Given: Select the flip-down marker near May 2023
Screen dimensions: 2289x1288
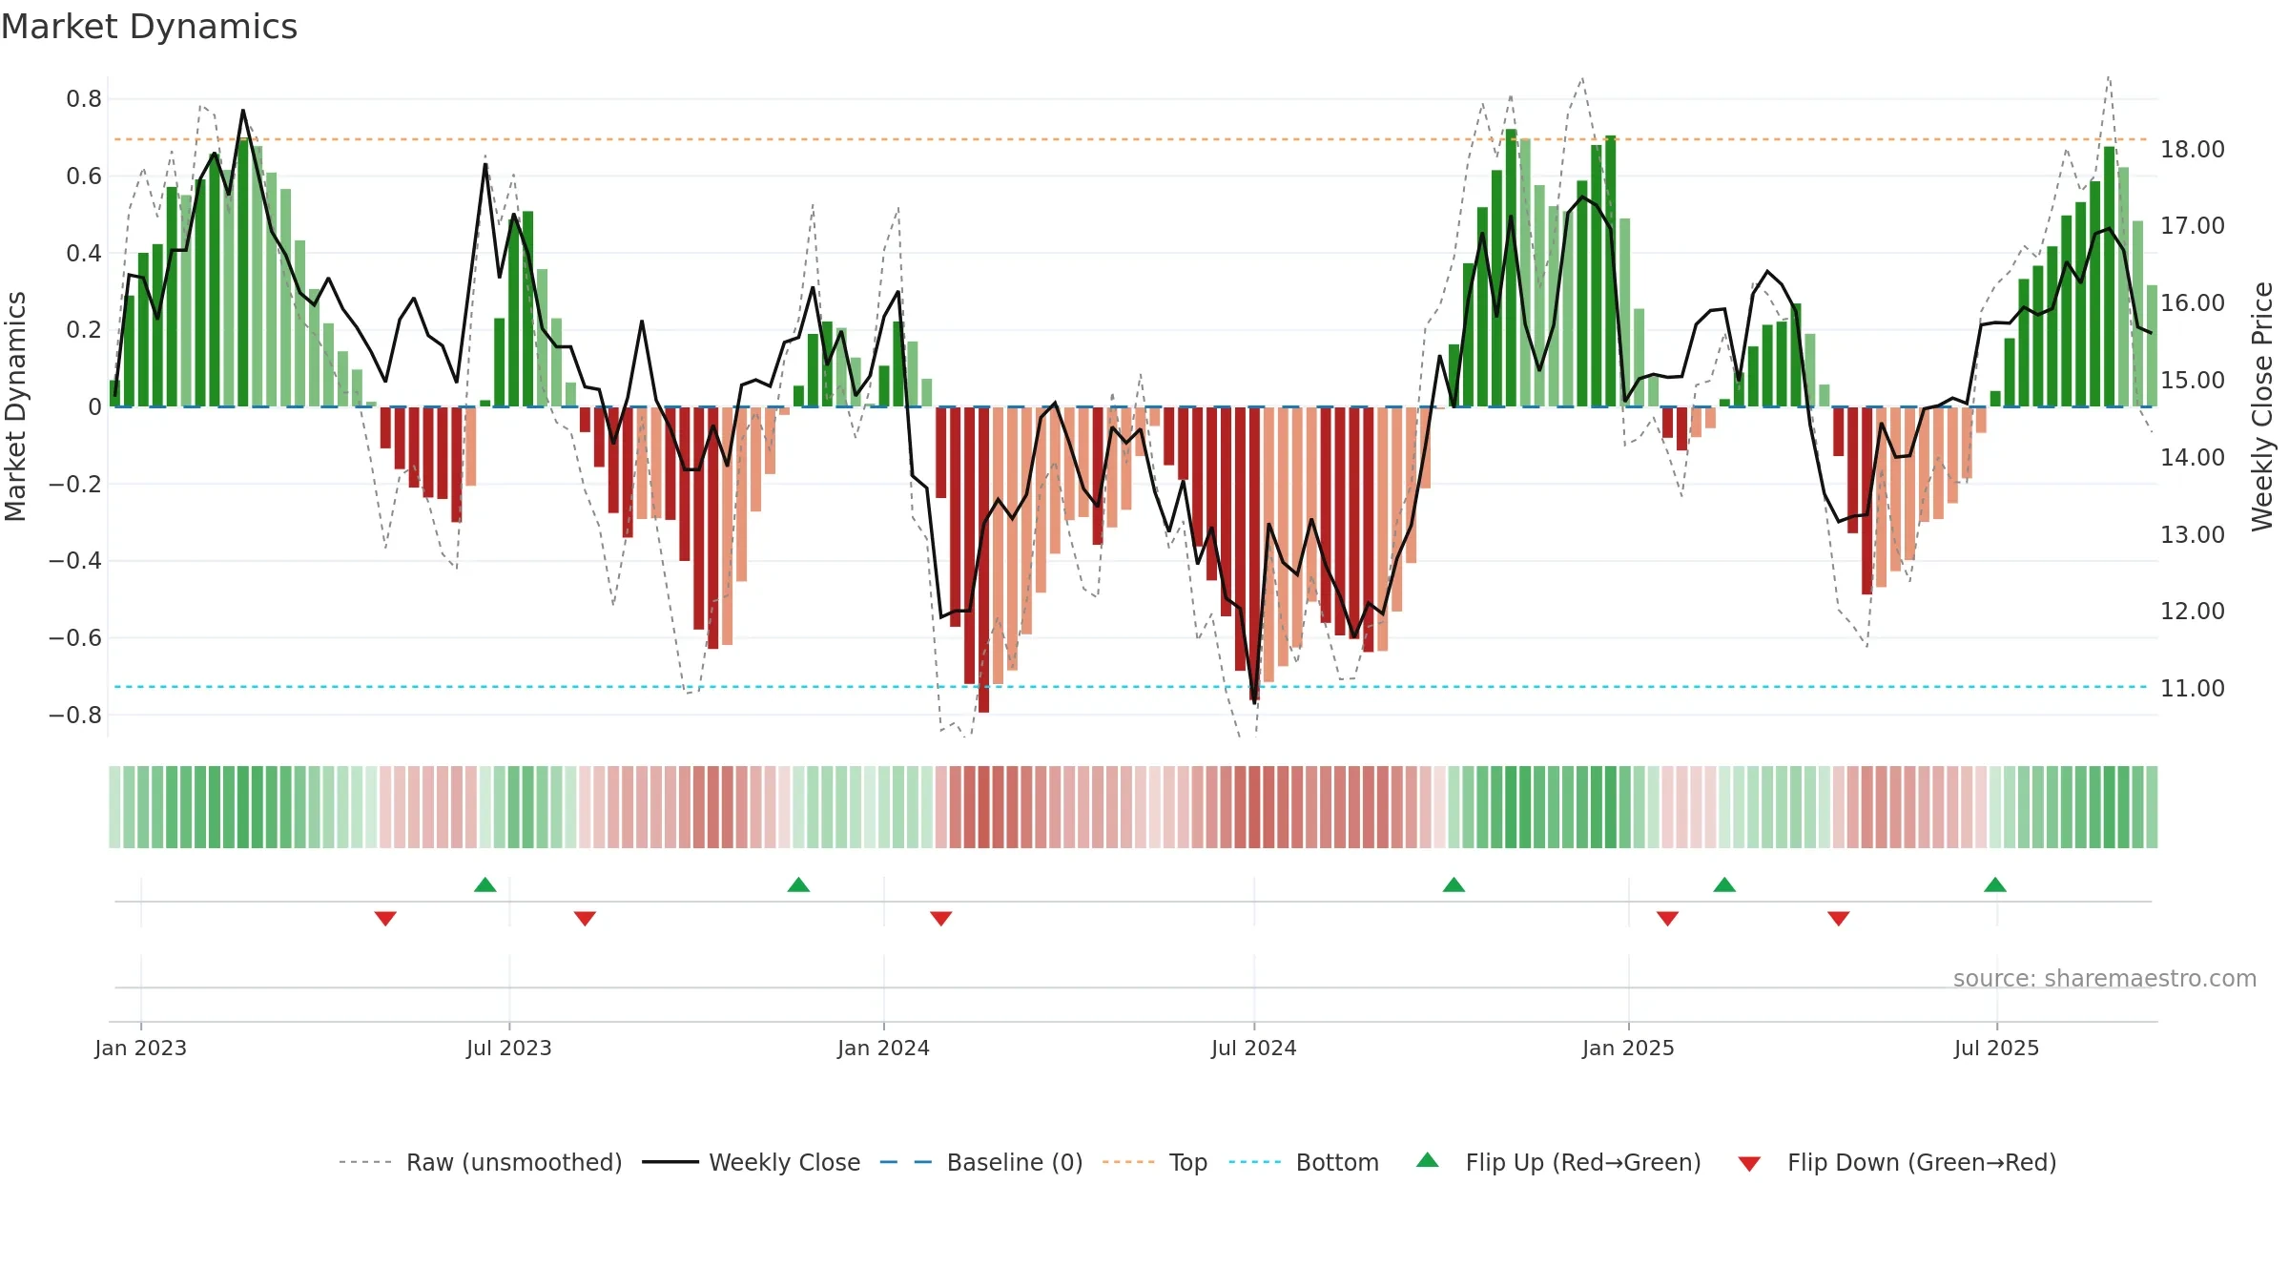Looking at the screenshot, I should [385, 918].
